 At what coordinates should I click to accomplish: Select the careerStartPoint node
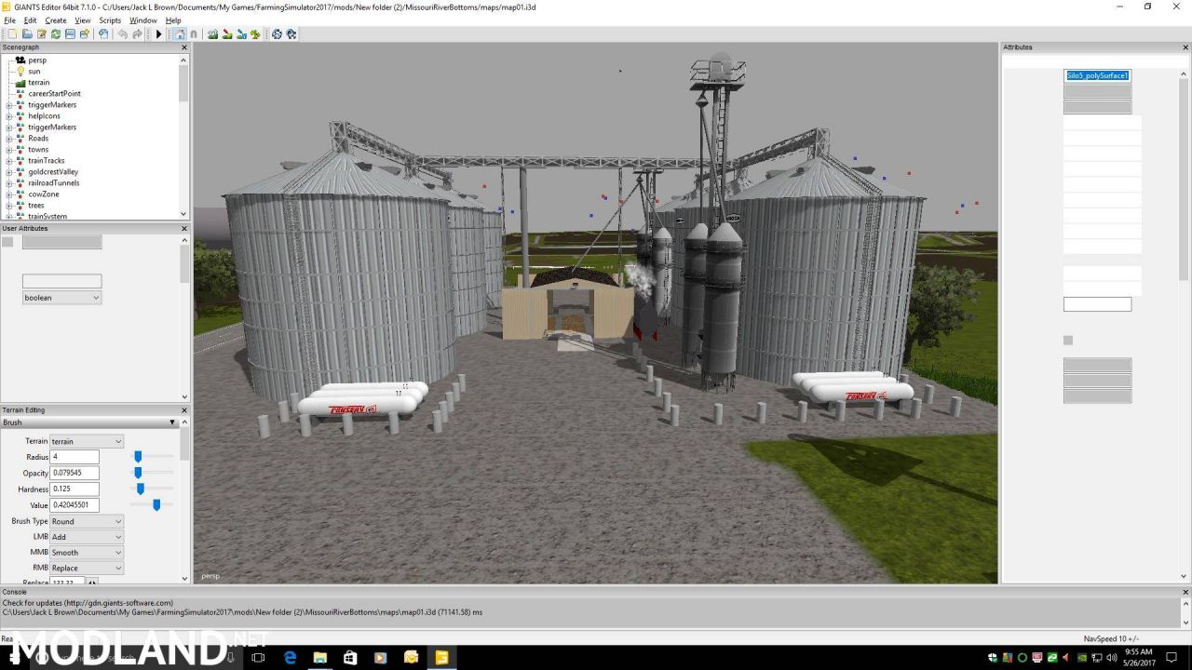pos(54,93)
